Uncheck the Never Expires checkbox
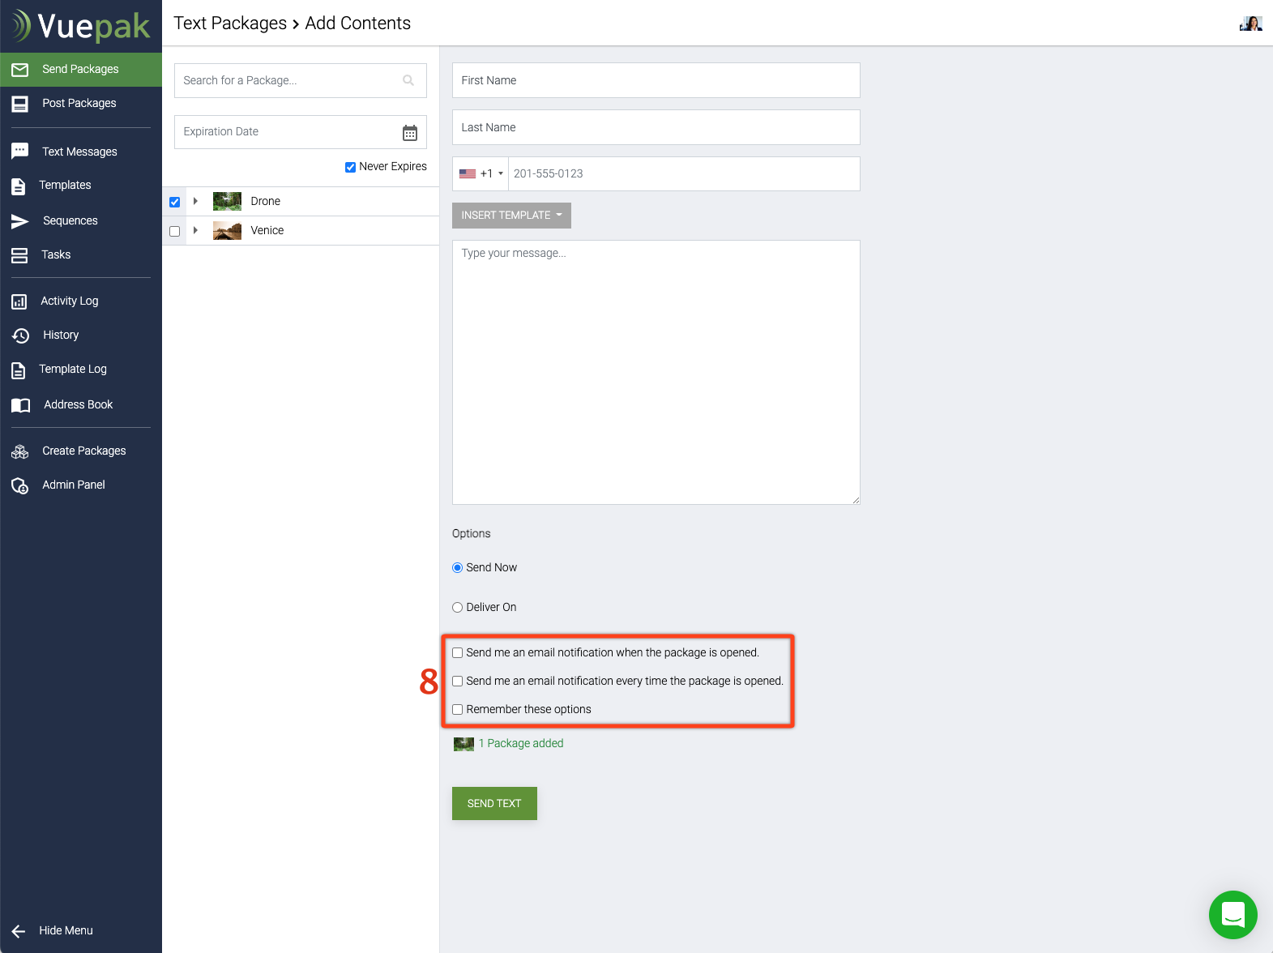The image size is (1273, 953). (x=350, y=167)
